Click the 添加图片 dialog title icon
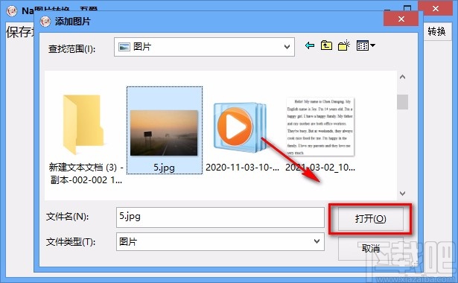 tap(45, 22)
